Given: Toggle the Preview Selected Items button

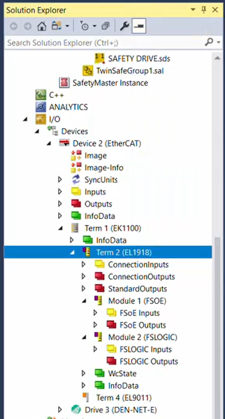Looking at the screenshot, I should (x=139, y=27).
